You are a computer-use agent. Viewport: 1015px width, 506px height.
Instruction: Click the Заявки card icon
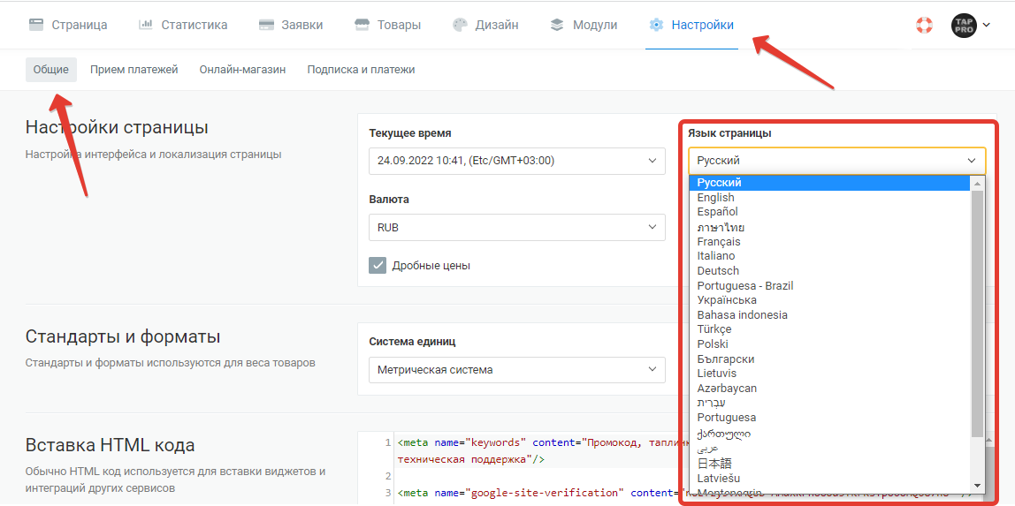(x=265, y=26)
